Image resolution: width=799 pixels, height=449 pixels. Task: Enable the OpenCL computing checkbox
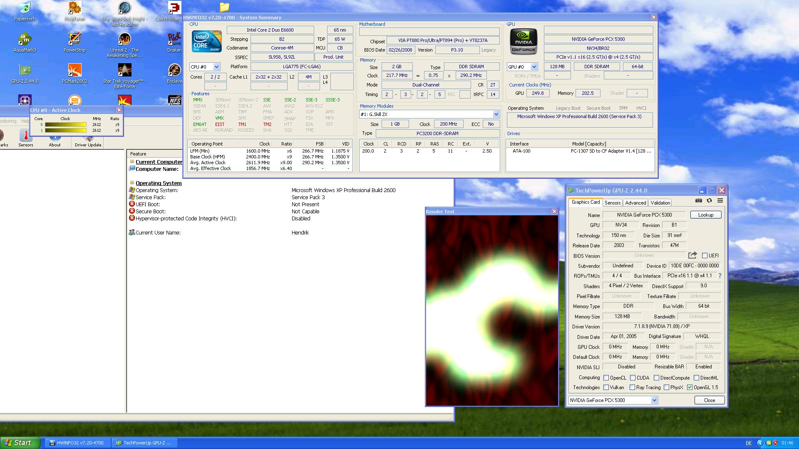[606, 378]
